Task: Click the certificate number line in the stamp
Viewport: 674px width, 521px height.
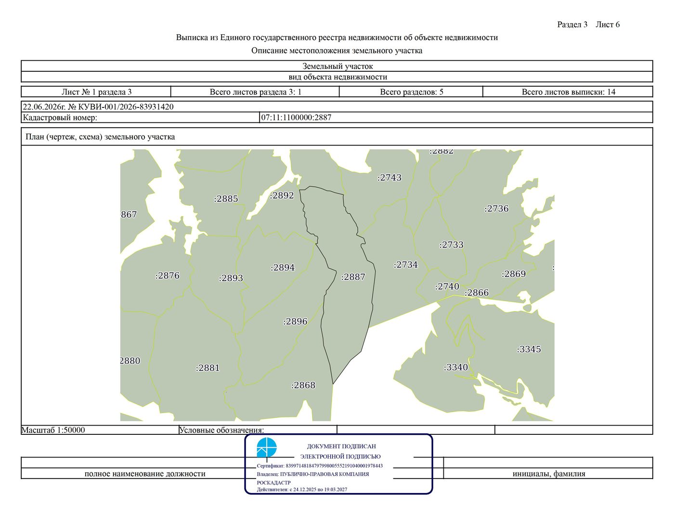Action: pos(320,466)
